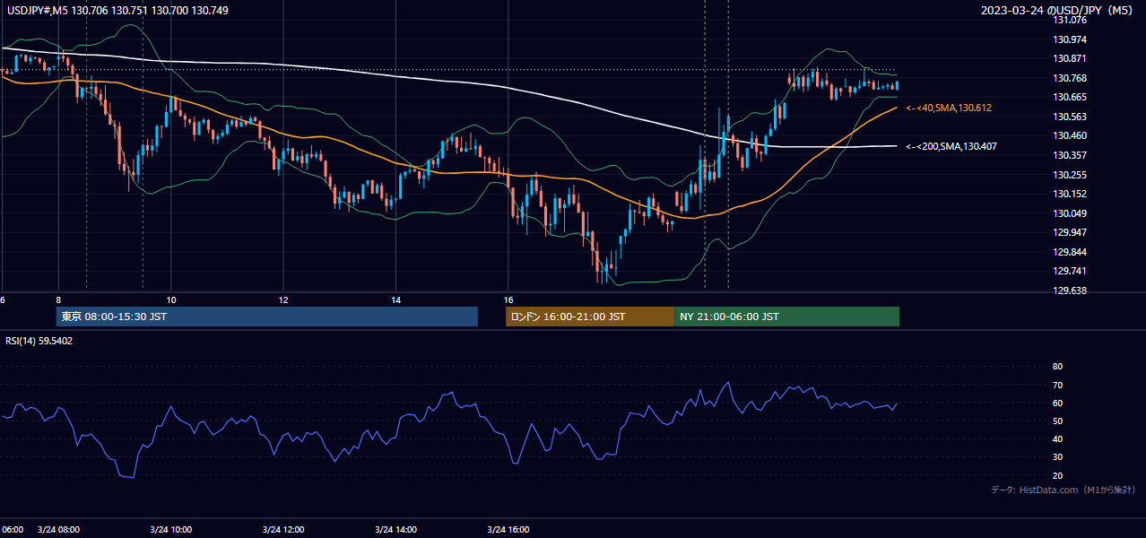Click price axis value 129.844
Image resolution: width=1146 pixels, height=538 pixels.
click(1069, 252)
